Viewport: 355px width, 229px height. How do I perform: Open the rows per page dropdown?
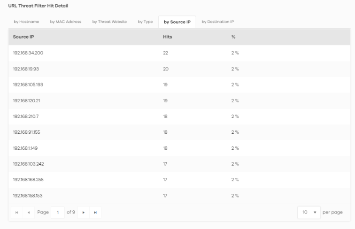tap(308, 213)
